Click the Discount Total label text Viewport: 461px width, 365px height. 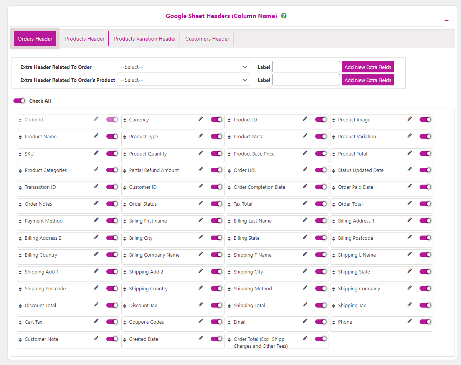(x=40, y=306)
